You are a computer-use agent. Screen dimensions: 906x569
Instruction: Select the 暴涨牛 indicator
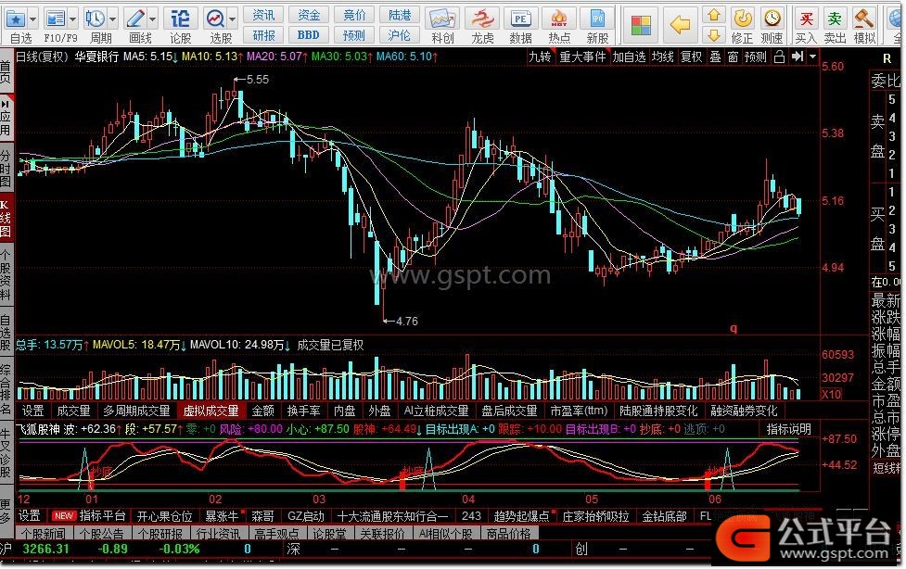coord(222,515)
